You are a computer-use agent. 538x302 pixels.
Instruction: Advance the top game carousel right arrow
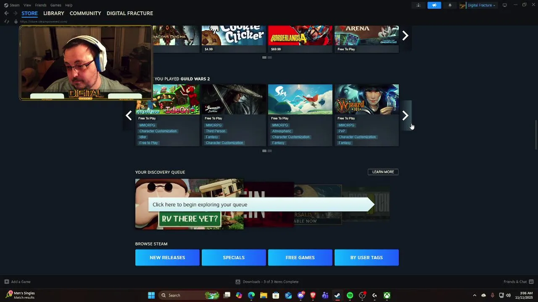click(x=405, y=36)
